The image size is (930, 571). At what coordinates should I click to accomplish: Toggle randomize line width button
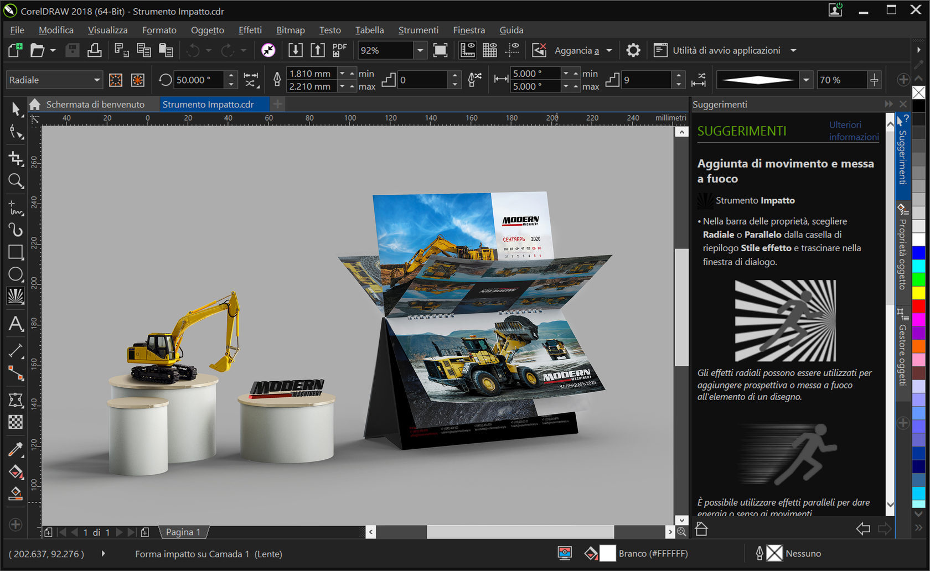pyautogui.click(x=475, y=80)
